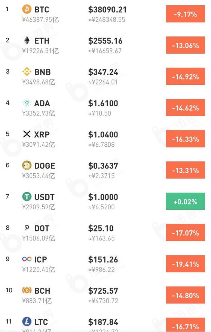Select the XRP ticker label
211x332 pixels.
pos(42,134)
